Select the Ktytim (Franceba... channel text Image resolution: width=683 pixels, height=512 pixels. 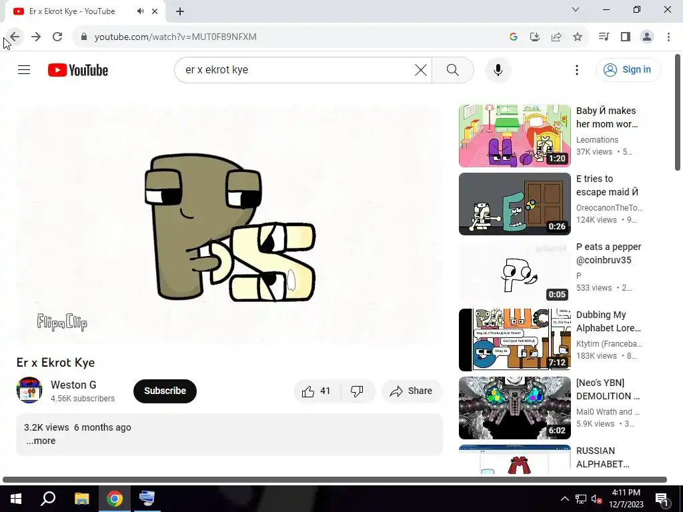coord(609,343)
